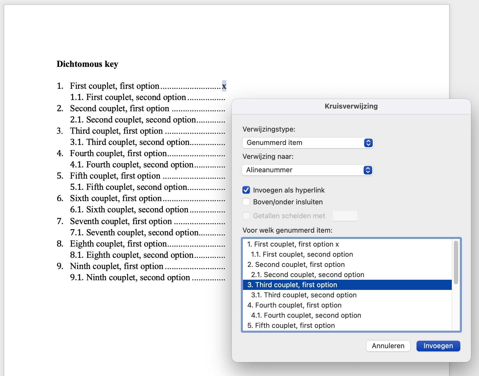The width and height of the screenshot is (479, 376).
Task: Pick '2.1. Second couplet, second option' entry
Action: click(307, 275)
